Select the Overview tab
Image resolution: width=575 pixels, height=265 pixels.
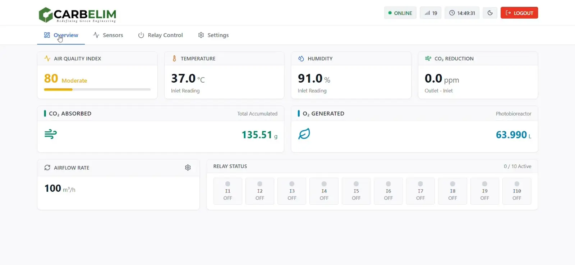point(61,35)
